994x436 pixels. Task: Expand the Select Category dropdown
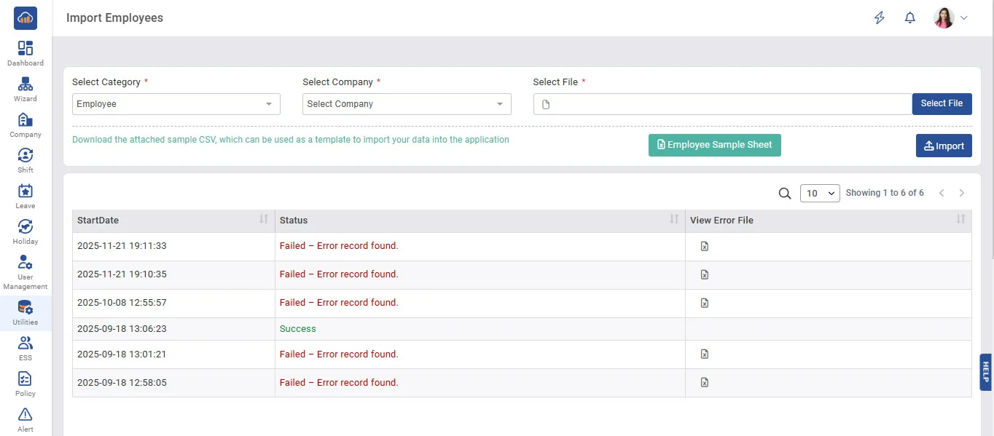(176, 104)
